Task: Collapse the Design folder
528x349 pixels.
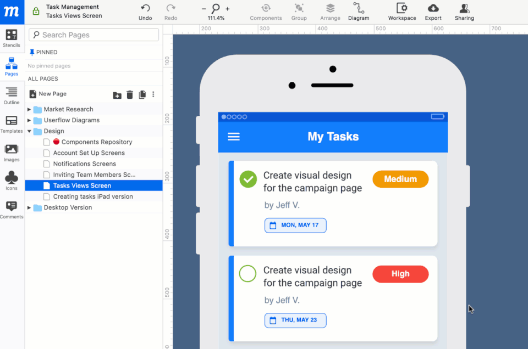Action: pos(29,131)
